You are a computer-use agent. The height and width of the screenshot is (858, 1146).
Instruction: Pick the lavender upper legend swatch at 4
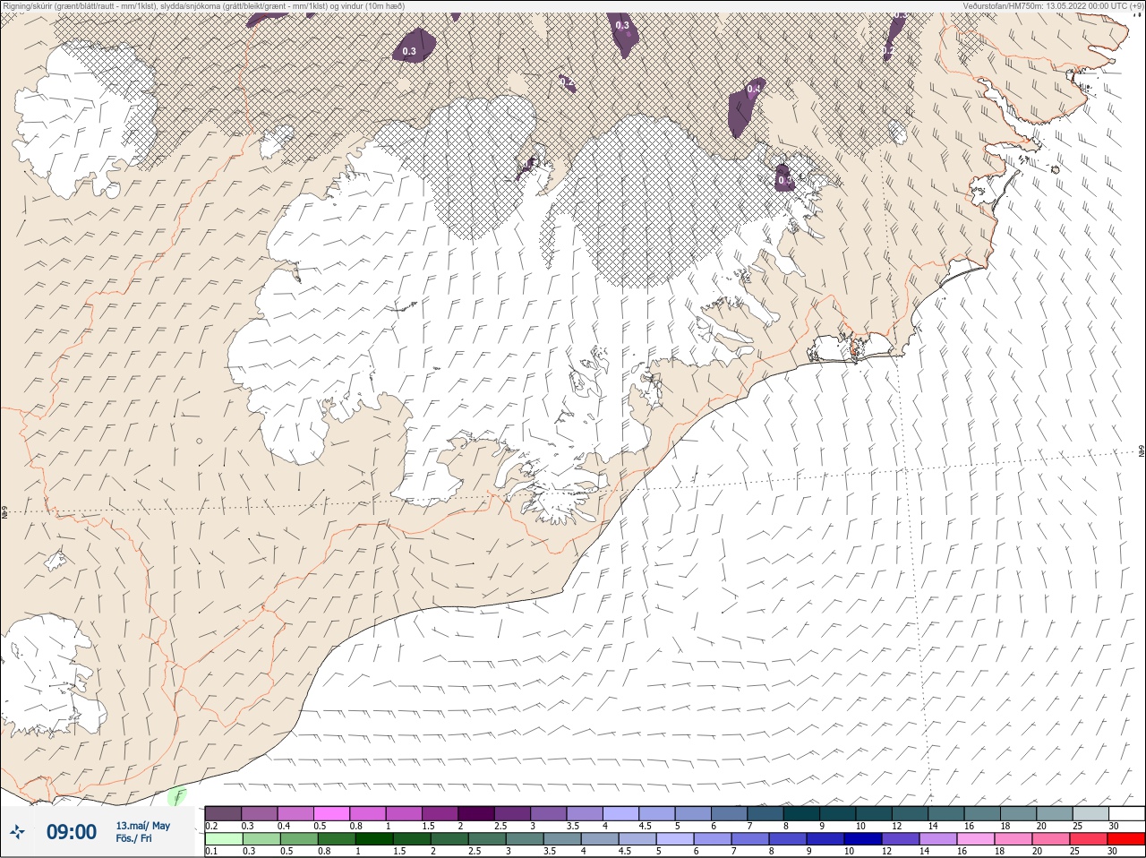pyautogui.click(x=620, y=813)
